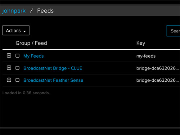Expand the My Feeds group plus icon

(9, 55)
